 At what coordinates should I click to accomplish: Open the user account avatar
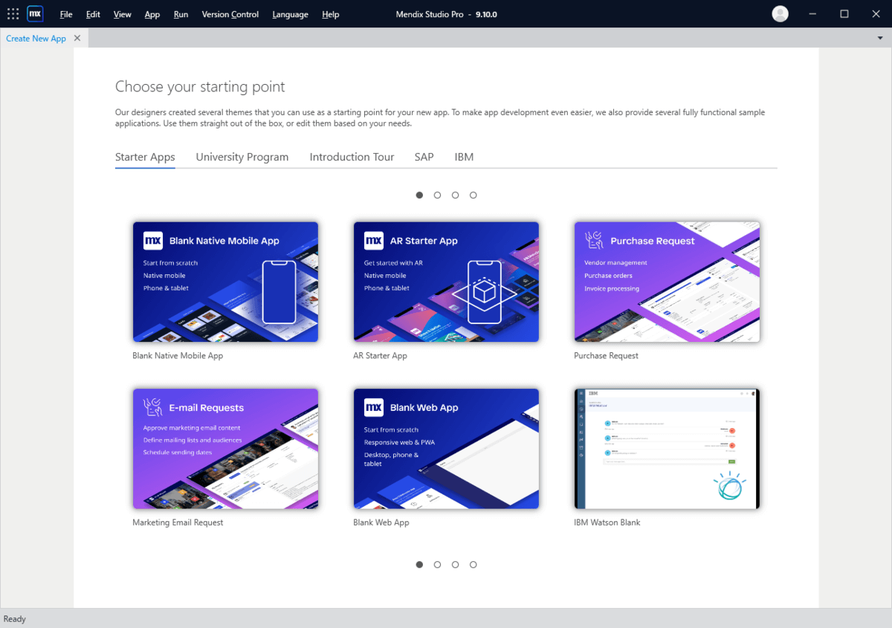(x=780, y=13)
